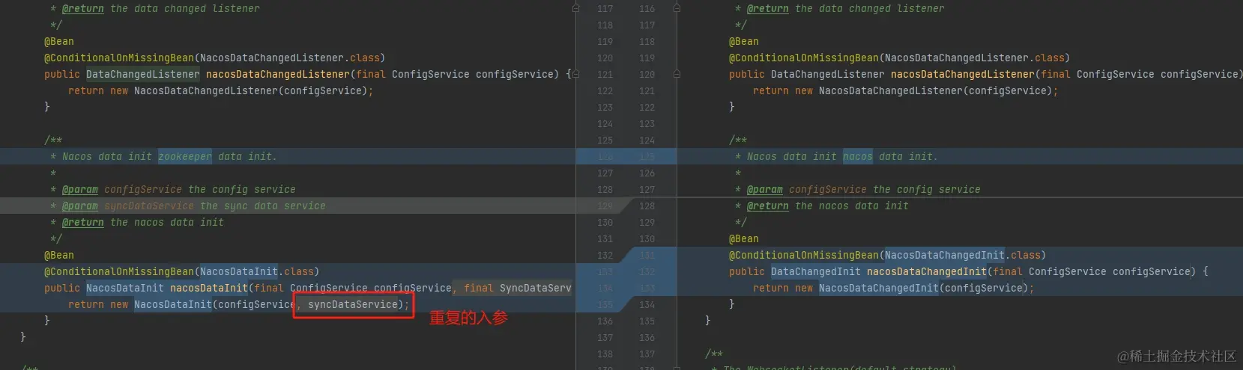Click the nacosDataChangedListener method name in the right pane

point(963,74)
